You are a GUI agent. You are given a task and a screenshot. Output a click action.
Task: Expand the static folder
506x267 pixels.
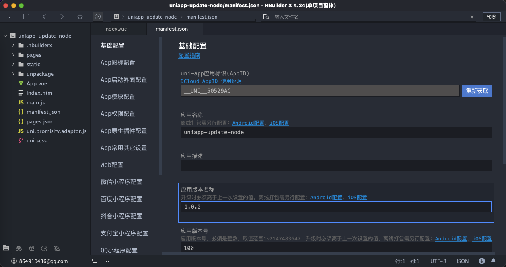click(x=13, y=64)
